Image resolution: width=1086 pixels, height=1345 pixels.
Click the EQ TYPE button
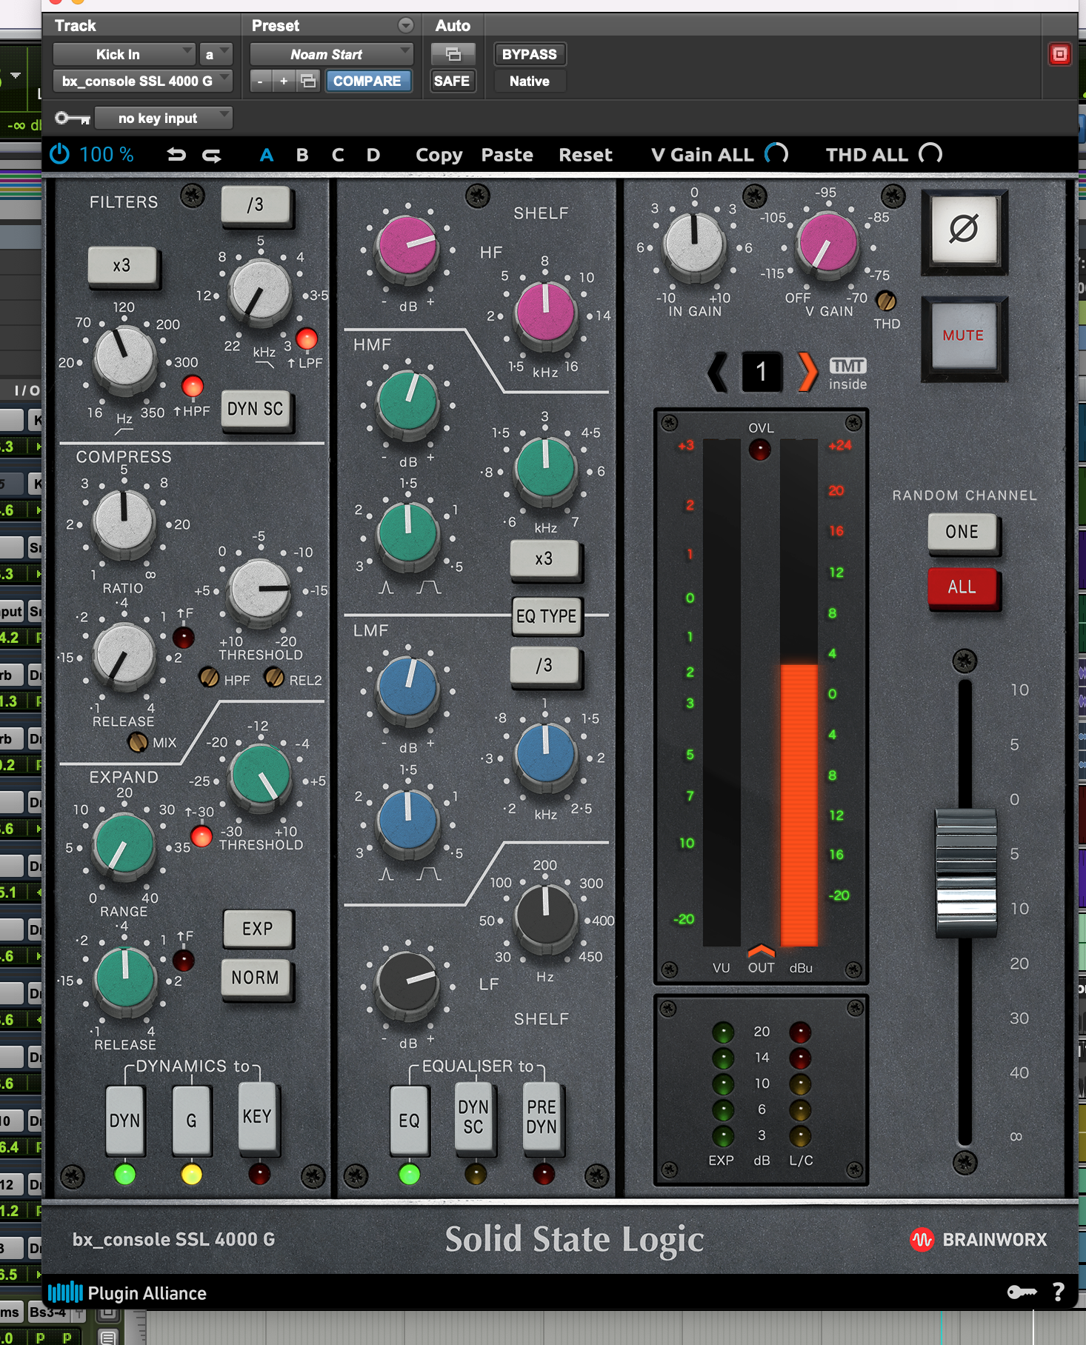pyautogui.click(x=547, y=616)
